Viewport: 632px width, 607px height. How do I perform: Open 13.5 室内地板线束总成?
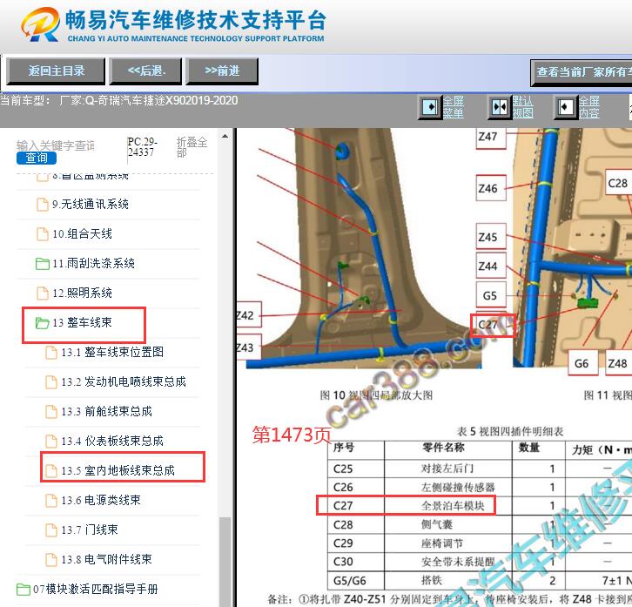click(x=118, y=470)
